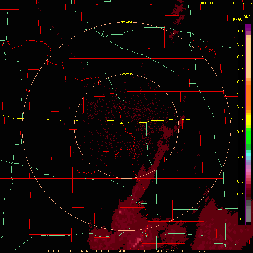Click the cyan segment of color bar

(x=248, y=154)
